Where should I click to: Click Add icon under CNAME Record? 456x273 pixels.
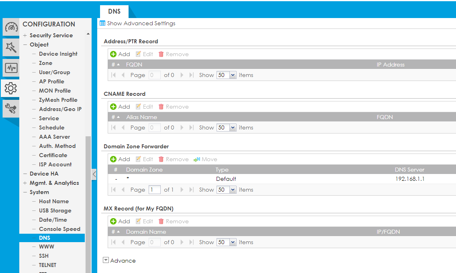pyautogui.click(x=113, y=107)
